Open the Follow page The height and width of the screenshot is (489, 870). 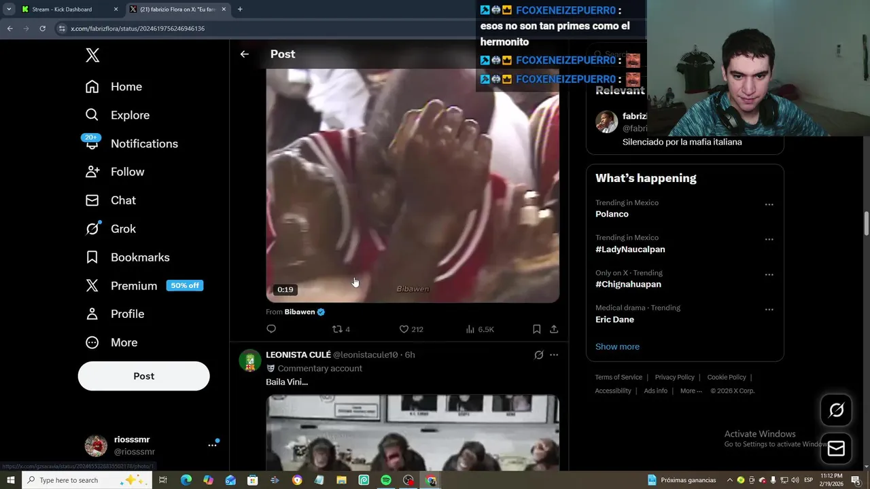point(115,172)
